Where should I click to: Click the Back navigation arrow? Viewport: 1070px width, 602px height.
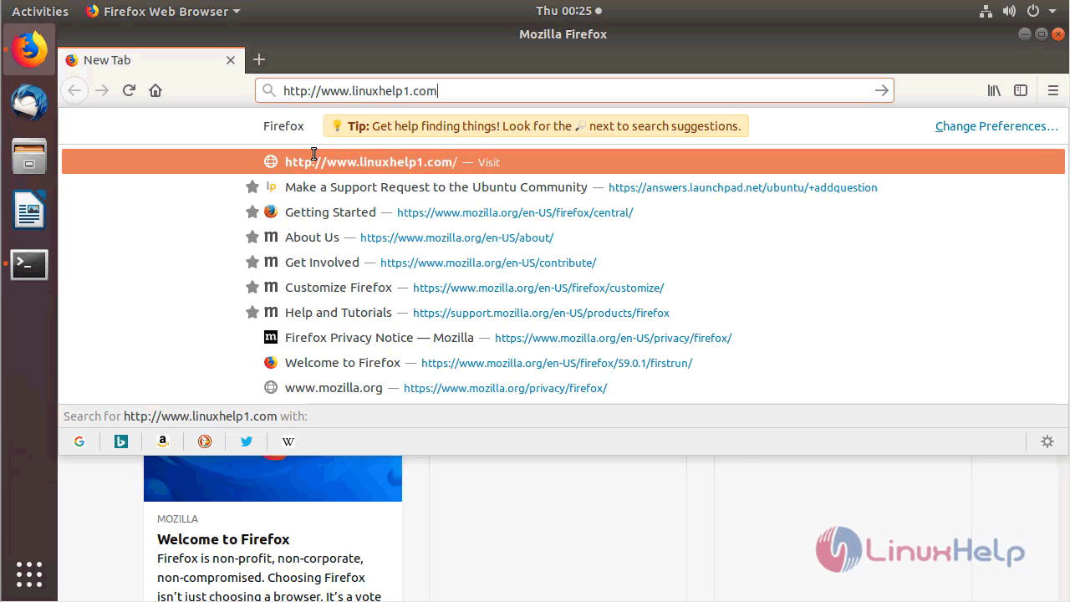click(74, 90)
